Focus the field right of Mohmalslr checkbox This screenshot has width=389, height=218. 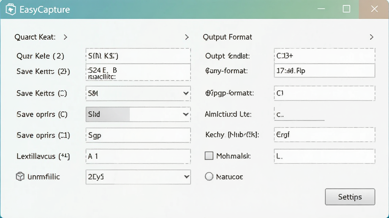coord(324,156)
